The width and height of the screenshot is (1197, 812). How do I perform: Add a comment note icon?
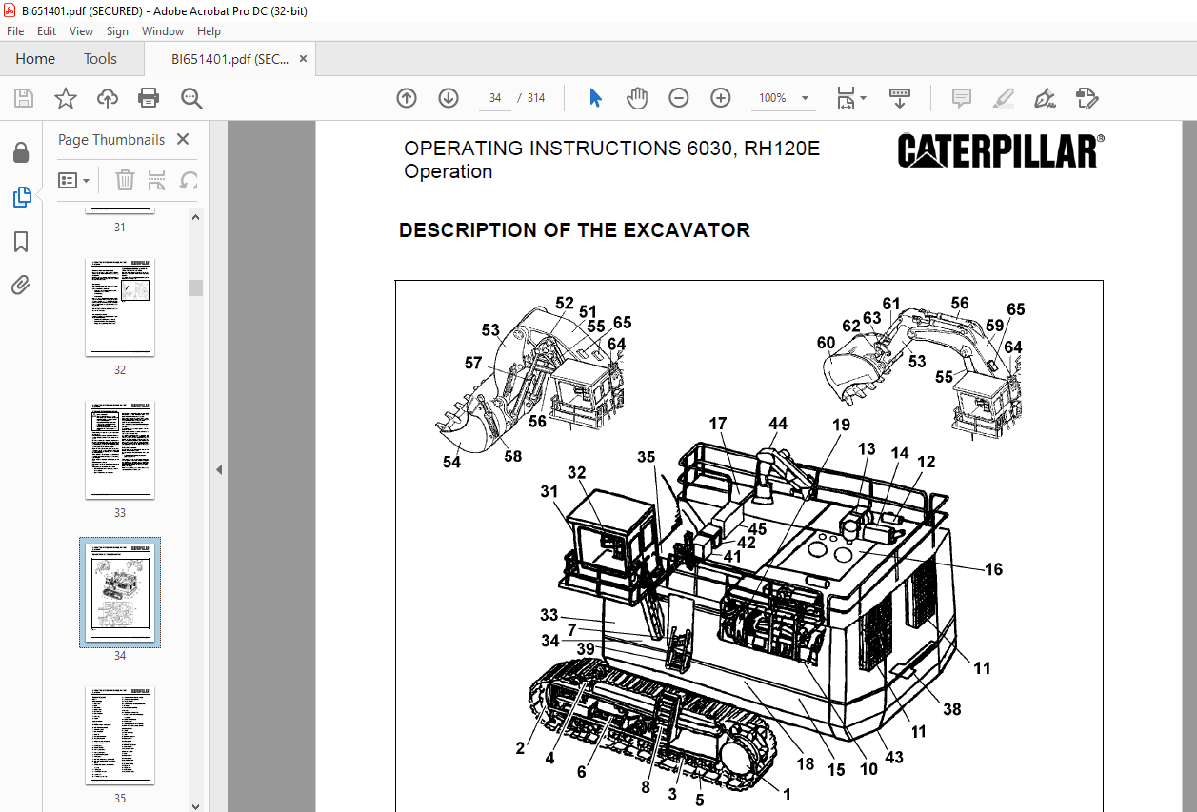[x=962, y=98]
